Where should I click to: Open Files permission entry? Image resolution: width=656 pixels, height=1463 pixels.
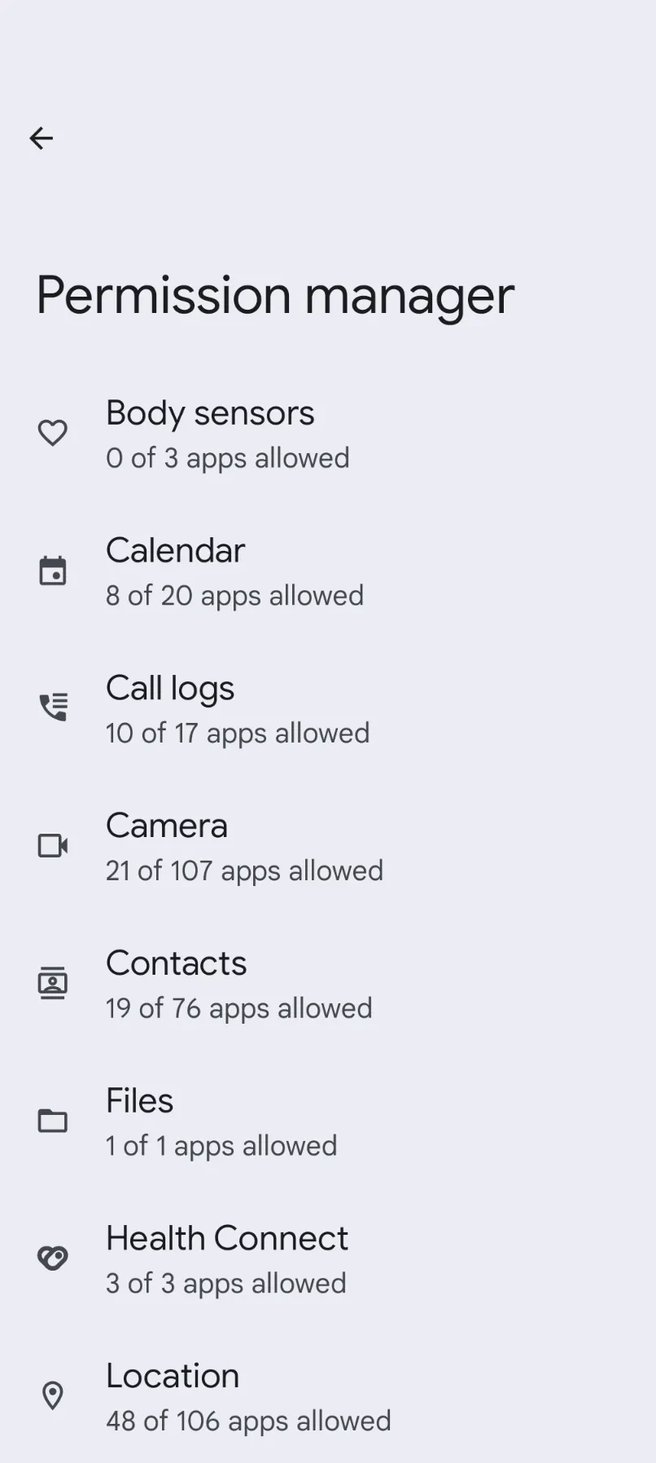(x=140, y=1101)
